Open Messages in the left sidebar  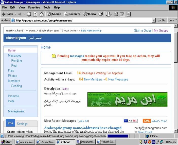pyautogui.click(x=15, y=55)
